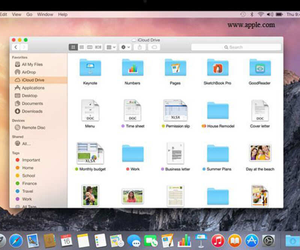The image size is (300, 250).
Task: Open the arrange items dropdown
Action: [x=110, y=47]
